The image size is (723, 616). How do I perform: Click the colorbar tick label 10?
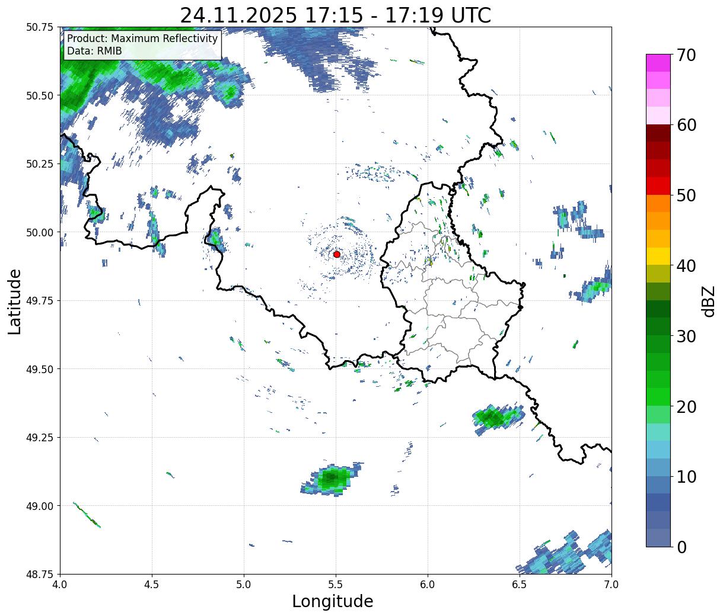pyautogui.click(x=686, y=476)
